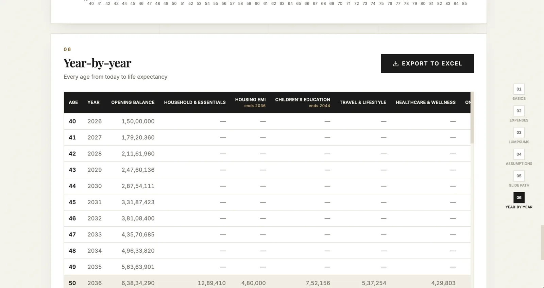
Task: Click the Travel & Lifestyle column header
Action: click(363, 102)
